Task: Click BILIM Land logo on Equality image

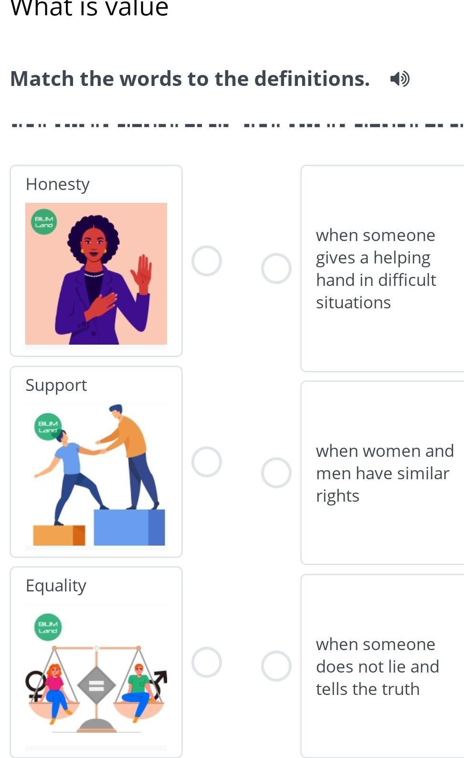Action: point(48,627)
